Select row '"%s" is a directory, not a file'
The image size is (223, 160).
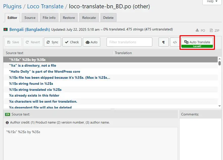(111, 65)
